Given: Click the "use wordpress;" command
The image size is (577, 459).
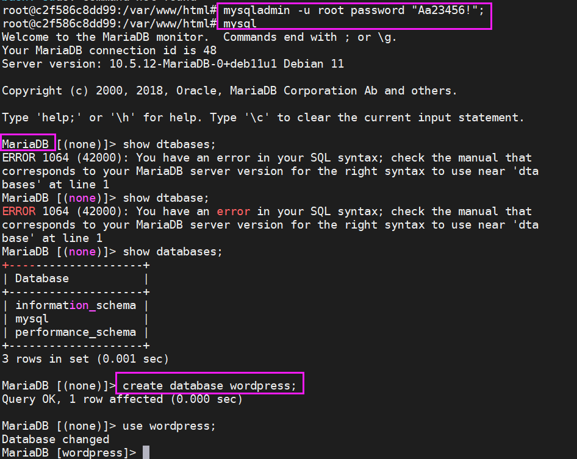Looking at the screenshot, I should point(170,426).
